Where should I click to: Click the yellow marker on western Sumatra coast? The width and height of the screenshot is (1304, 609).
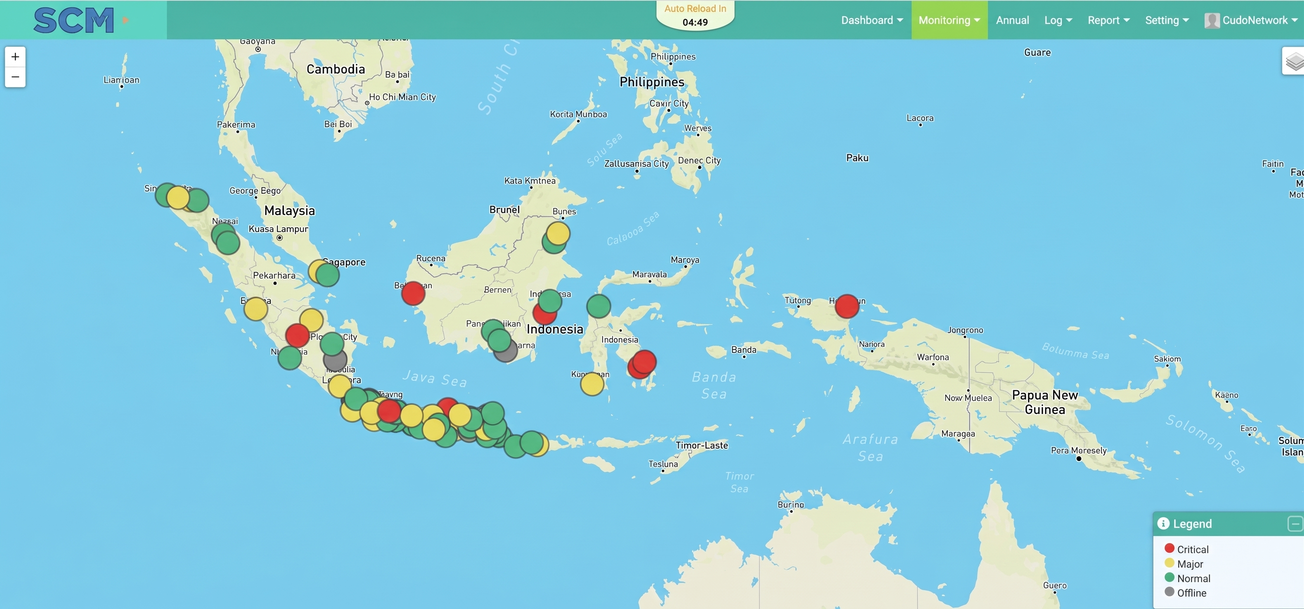pos(256,309)
